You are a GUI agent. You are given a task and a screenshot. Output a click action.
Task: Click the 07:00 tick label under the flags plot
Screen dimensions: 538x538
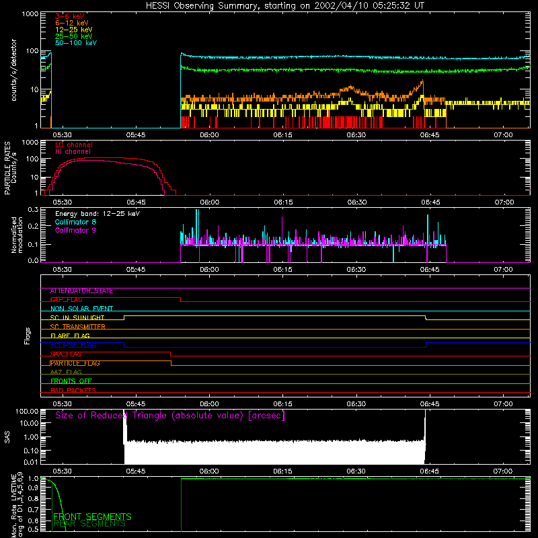coord(503,404)
